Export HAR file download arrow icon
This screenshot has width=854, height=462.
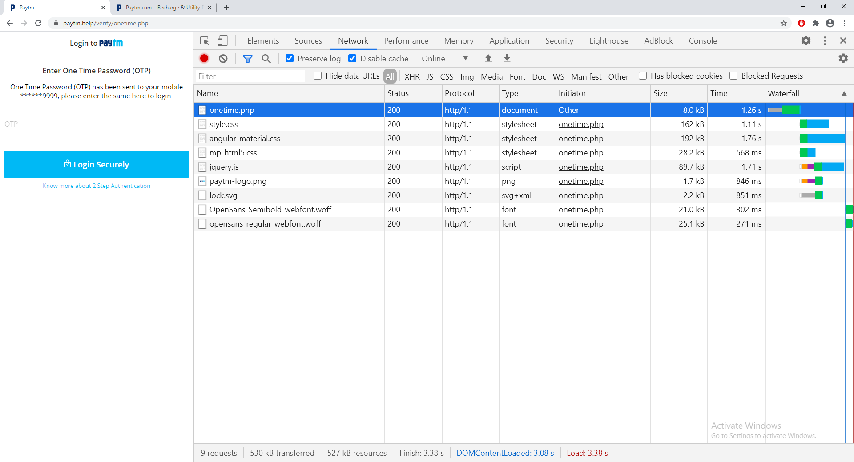(507, 58)
